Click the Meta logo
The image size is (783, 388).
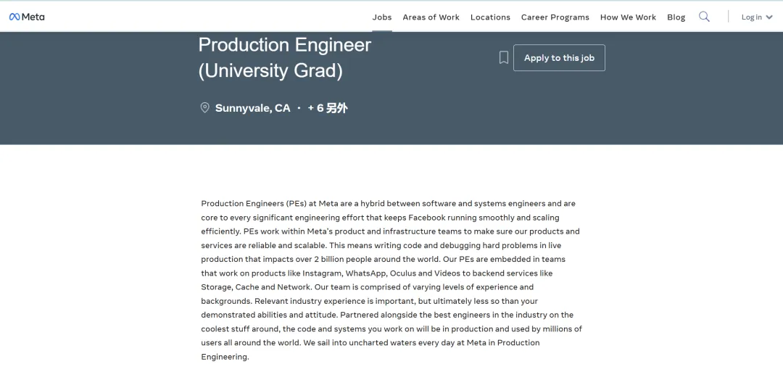point(27,17)
